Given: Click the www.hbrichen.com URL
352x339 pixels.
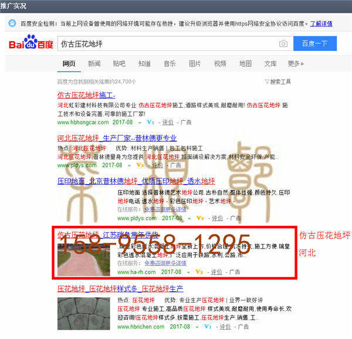Looking at the screenshot, I should coord(141,327).
